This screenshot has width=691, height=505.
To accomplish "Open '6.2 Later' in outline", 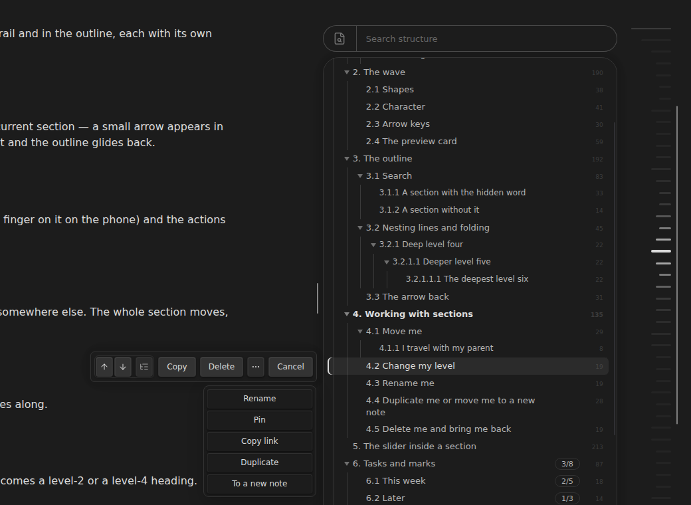I will pos(385,498).
